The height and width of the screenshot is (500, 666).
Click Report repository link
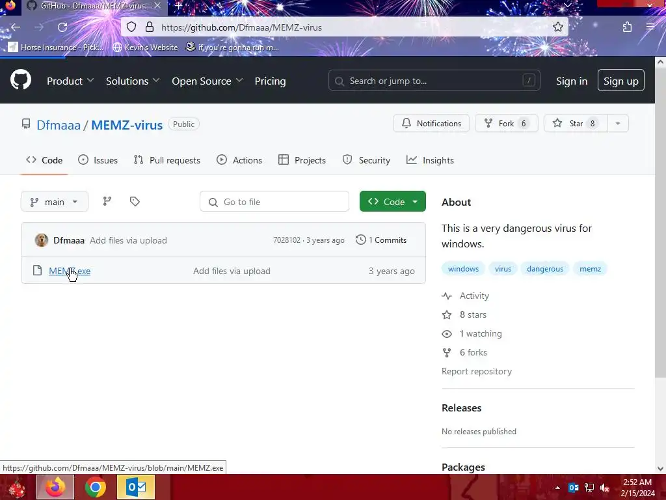point(477,371)
